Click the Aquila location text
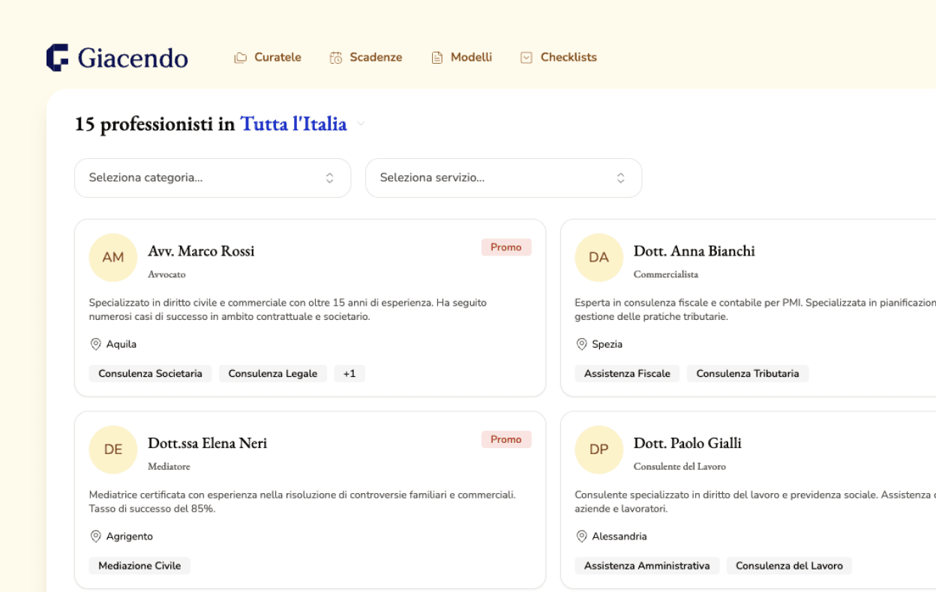The height and width of the screenshot is (592, 936). (121, 344)
